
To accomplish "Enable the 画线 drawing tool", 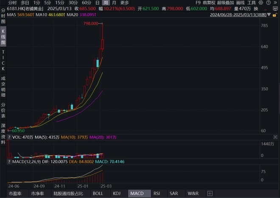I will tap(240, 3).
